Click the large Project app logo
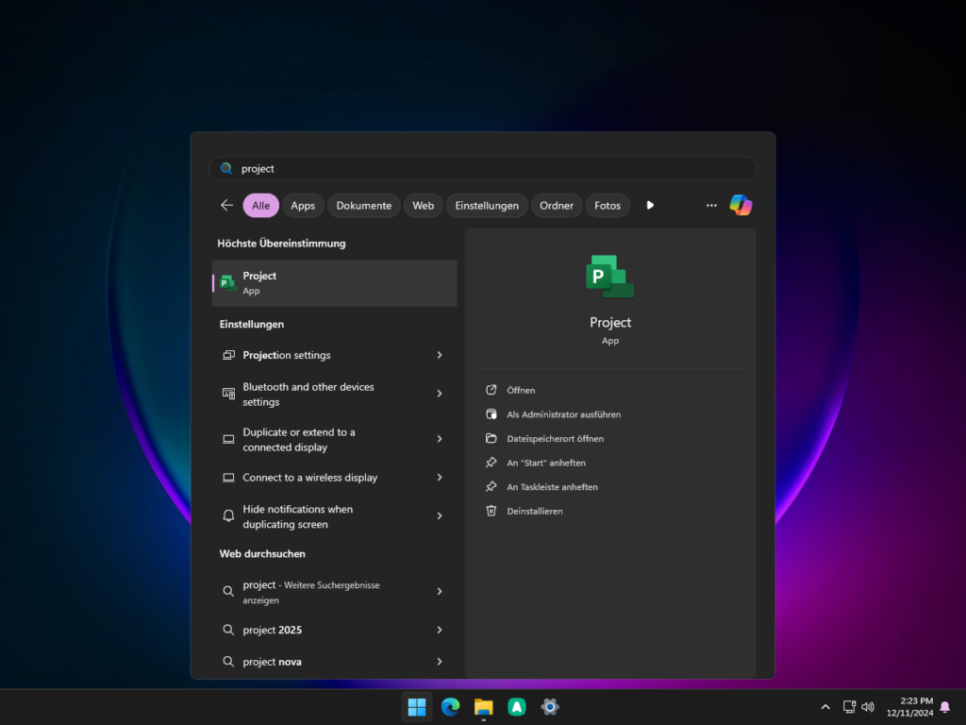966x725 pixels. coord(609,277)
